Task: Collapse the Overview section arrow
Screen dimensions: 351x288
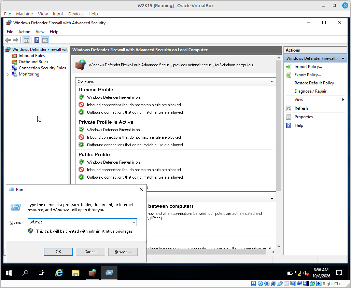Action: click(x=272, y=82)
